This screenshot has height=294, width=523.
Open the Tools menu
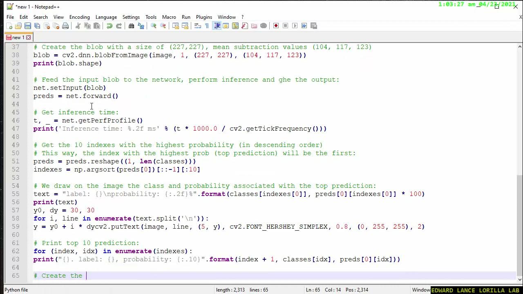tap(151, 17)
